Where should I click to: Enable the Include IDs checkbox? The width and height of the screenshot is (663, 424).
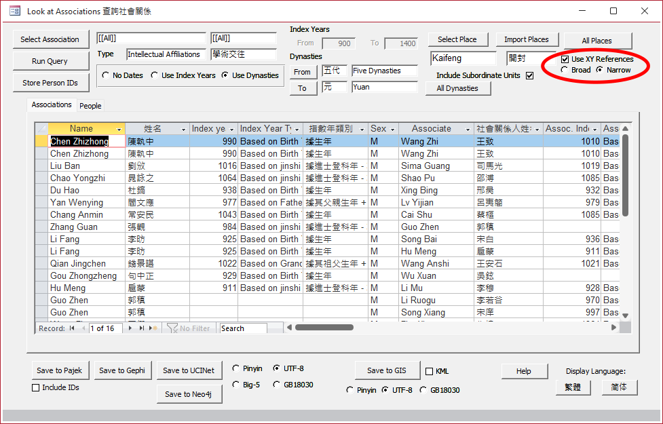[36, 387]
